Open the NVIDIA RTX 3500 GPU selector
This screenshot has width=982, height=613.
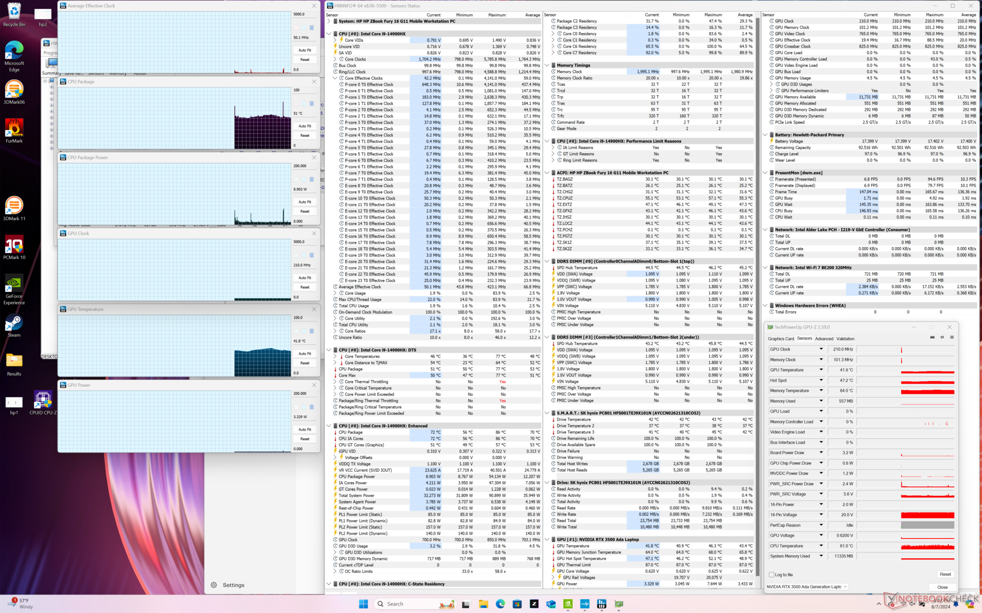(807, 586)
